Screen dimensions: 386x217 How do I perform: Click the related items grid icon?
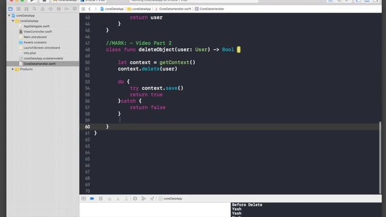coord(83,9)
